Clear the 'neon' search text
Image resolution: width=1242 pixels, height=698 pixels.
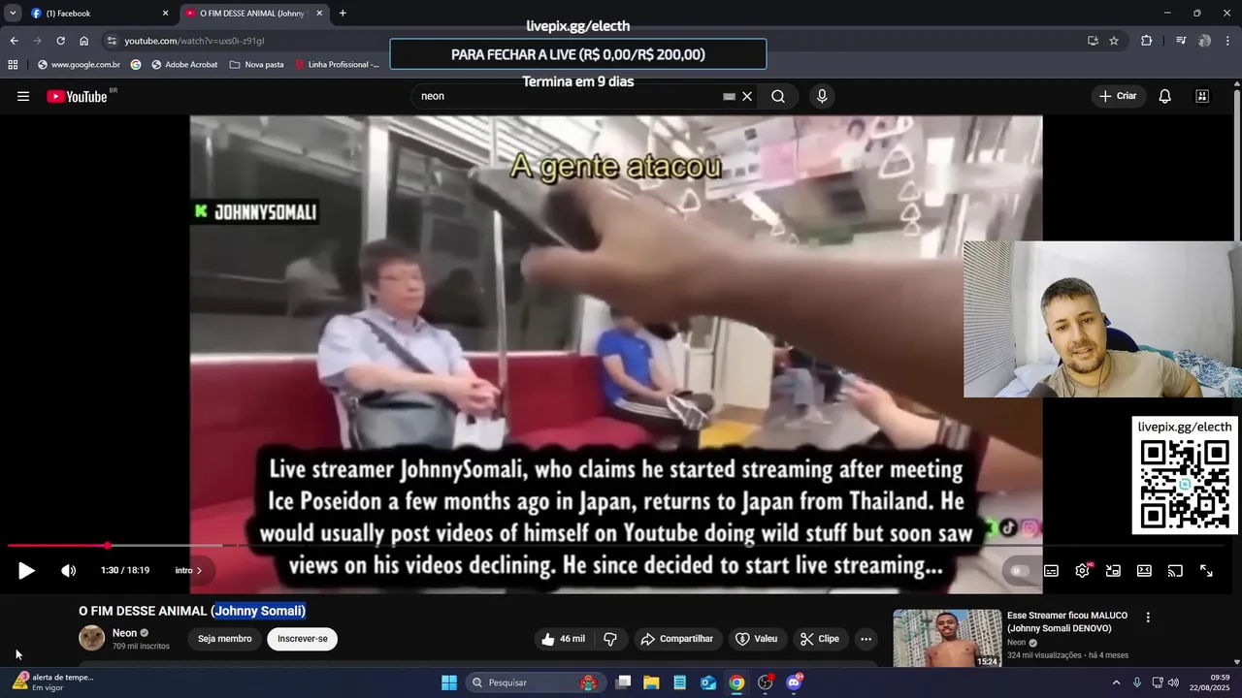(747, 96)
